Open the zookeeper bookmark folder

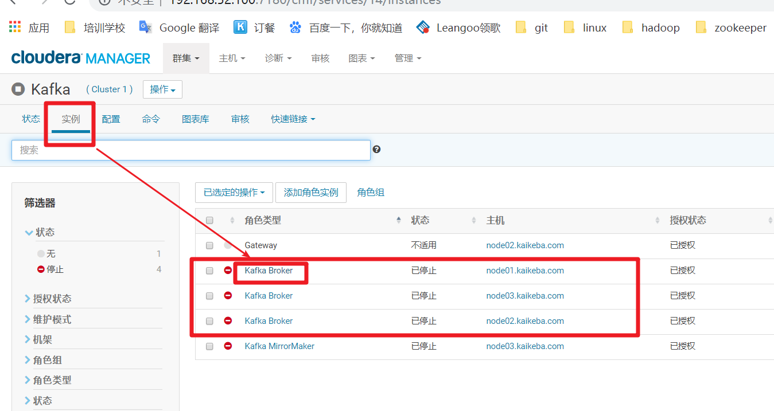pyautogui.click(x=730, y=28)
